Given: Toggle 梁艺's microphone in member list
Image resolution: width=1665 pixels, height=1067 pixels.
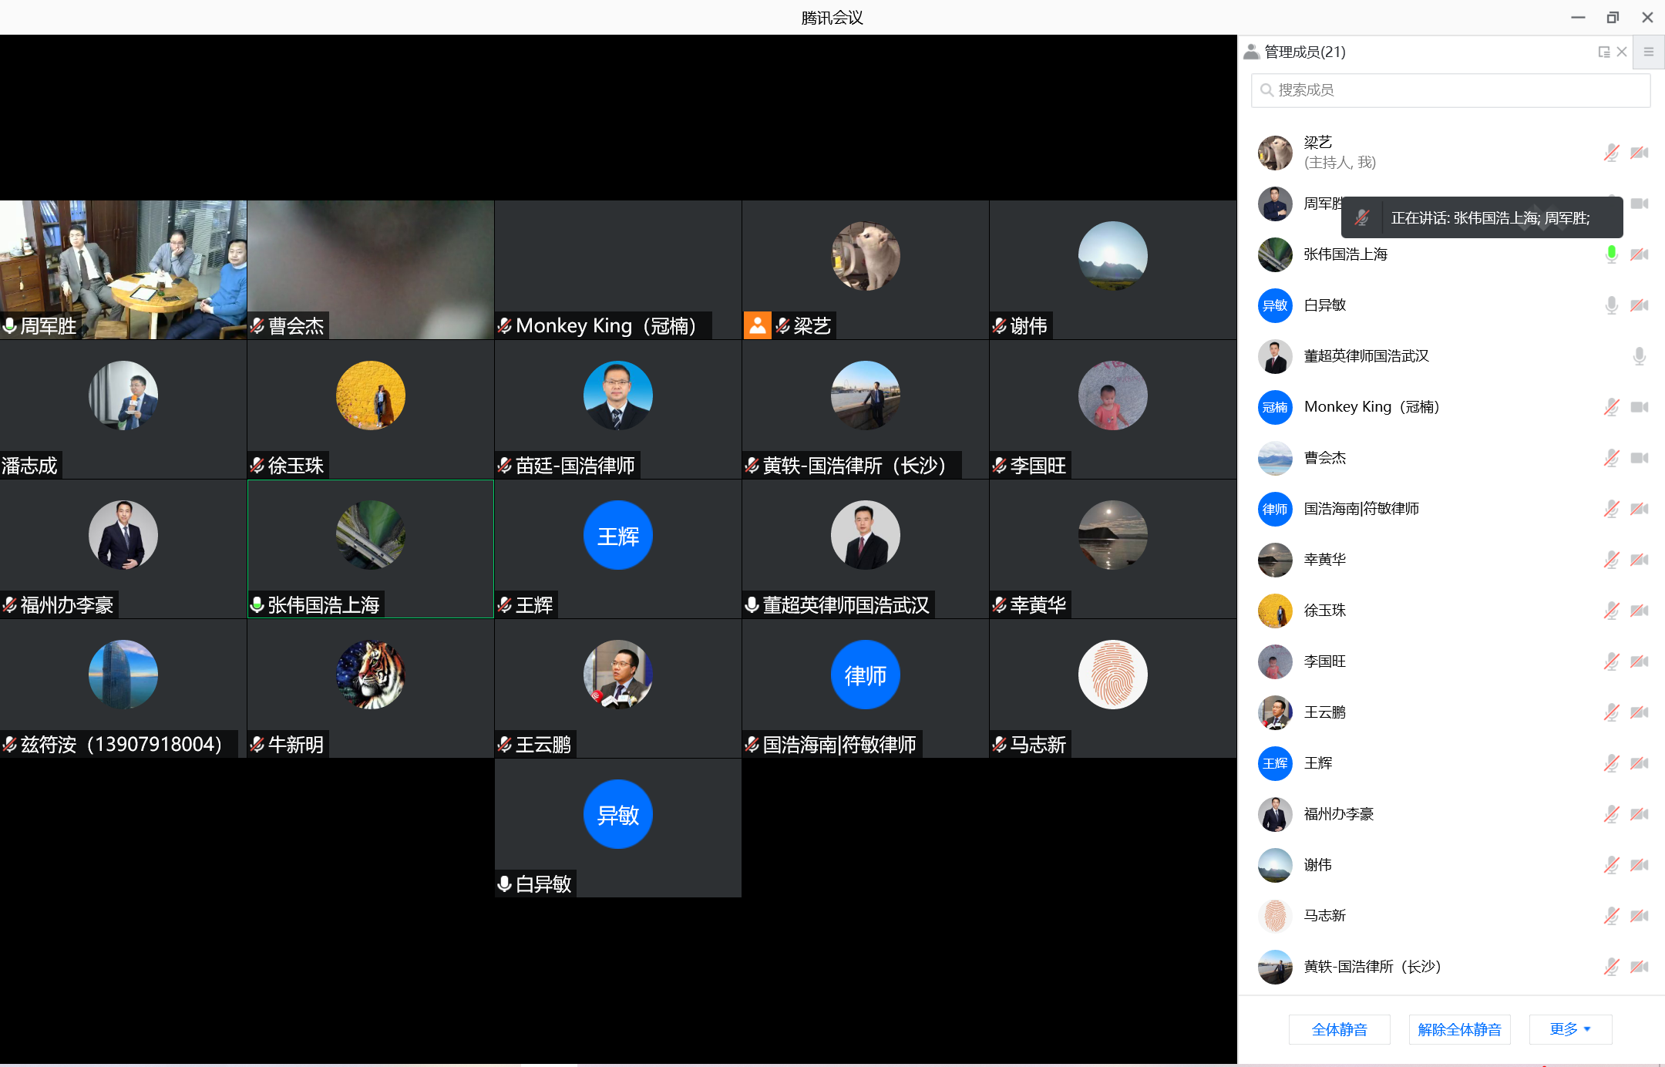Looking at the screenshot, I should (x=1611, y=153).
